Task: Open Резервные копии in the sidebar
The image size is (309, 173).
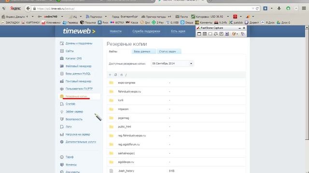Action: [x=76, y=96]
